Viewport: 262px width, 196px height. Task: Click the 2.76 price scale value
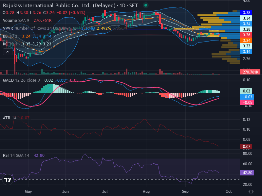click(247, 59)
